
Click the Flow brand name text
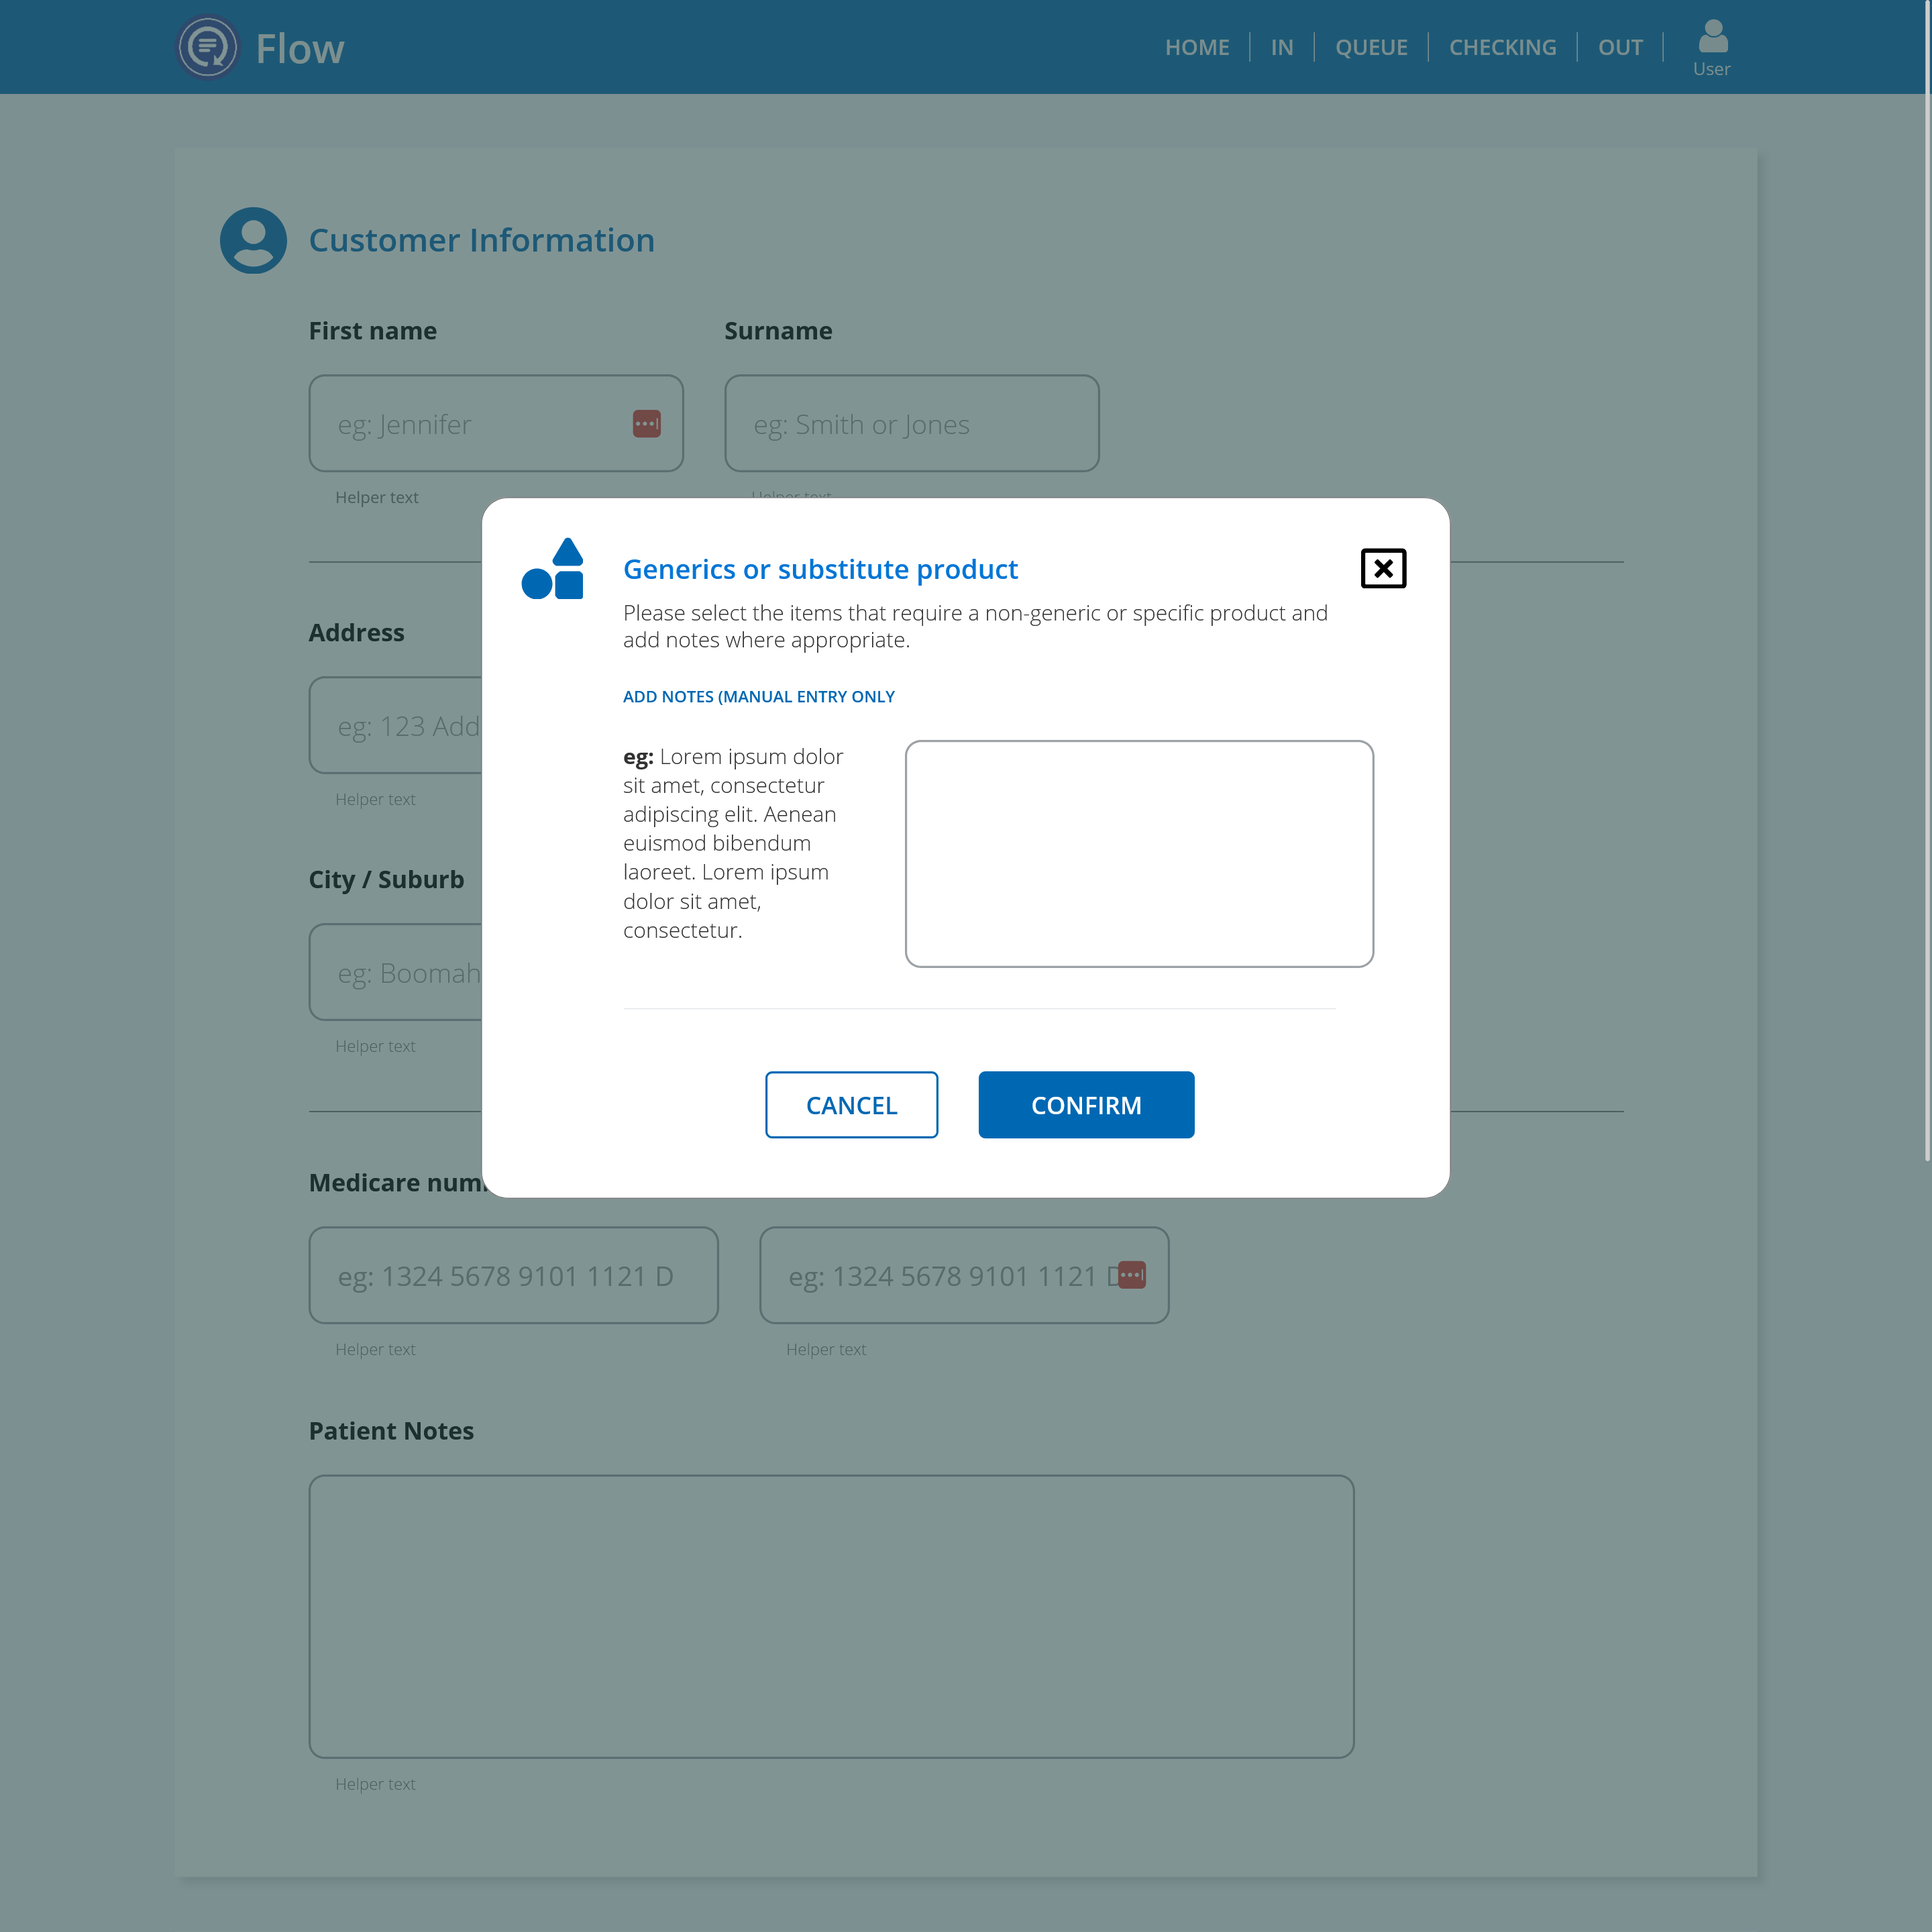(300, 49)
